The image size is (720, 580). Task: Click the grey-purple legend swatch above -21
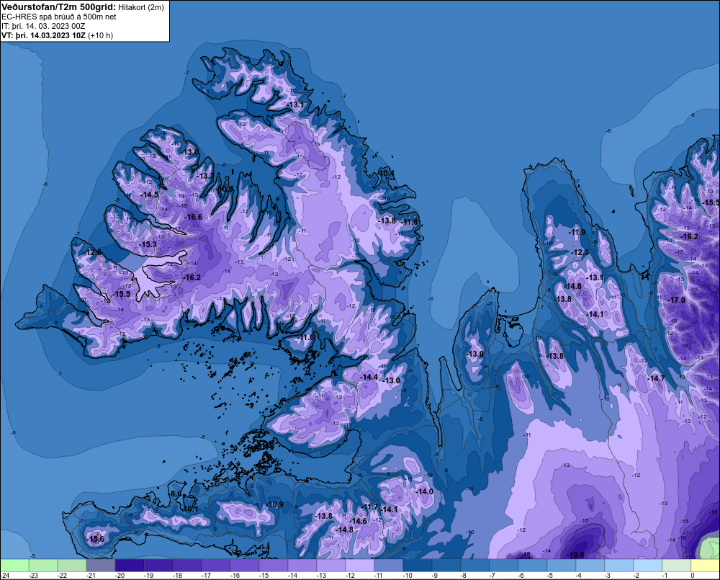(101, 565)
